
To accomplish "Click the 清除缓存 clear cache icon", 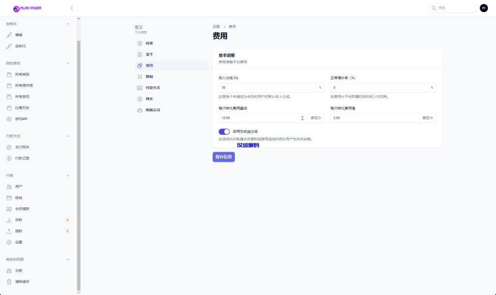I will [8, 281].
